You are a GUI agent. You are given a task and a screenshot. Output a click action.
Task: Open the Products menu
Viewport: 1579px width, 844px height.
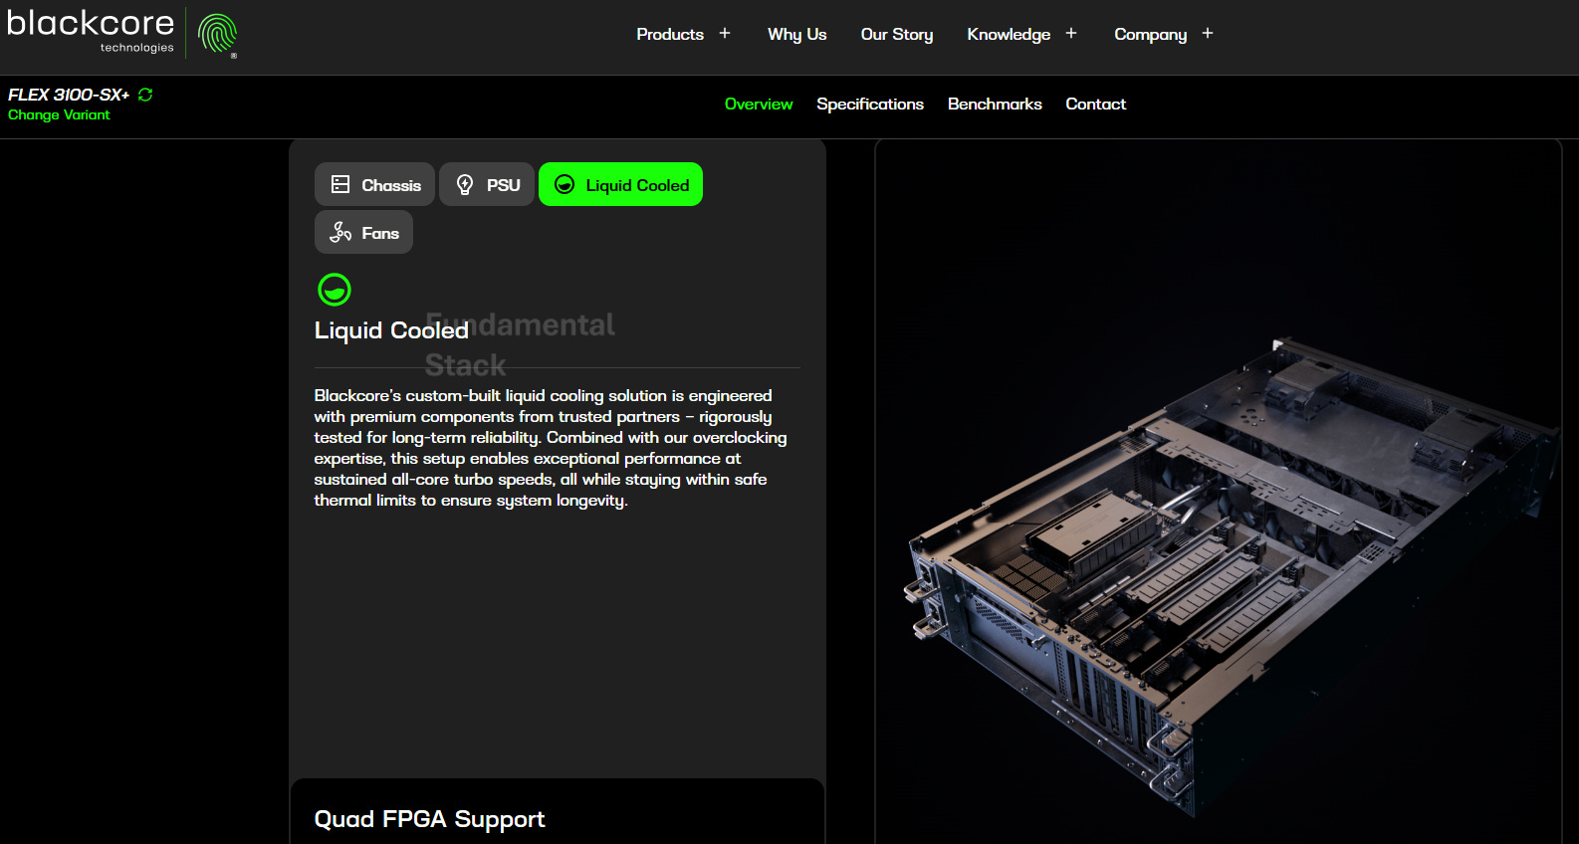click(x=670, y=34)
